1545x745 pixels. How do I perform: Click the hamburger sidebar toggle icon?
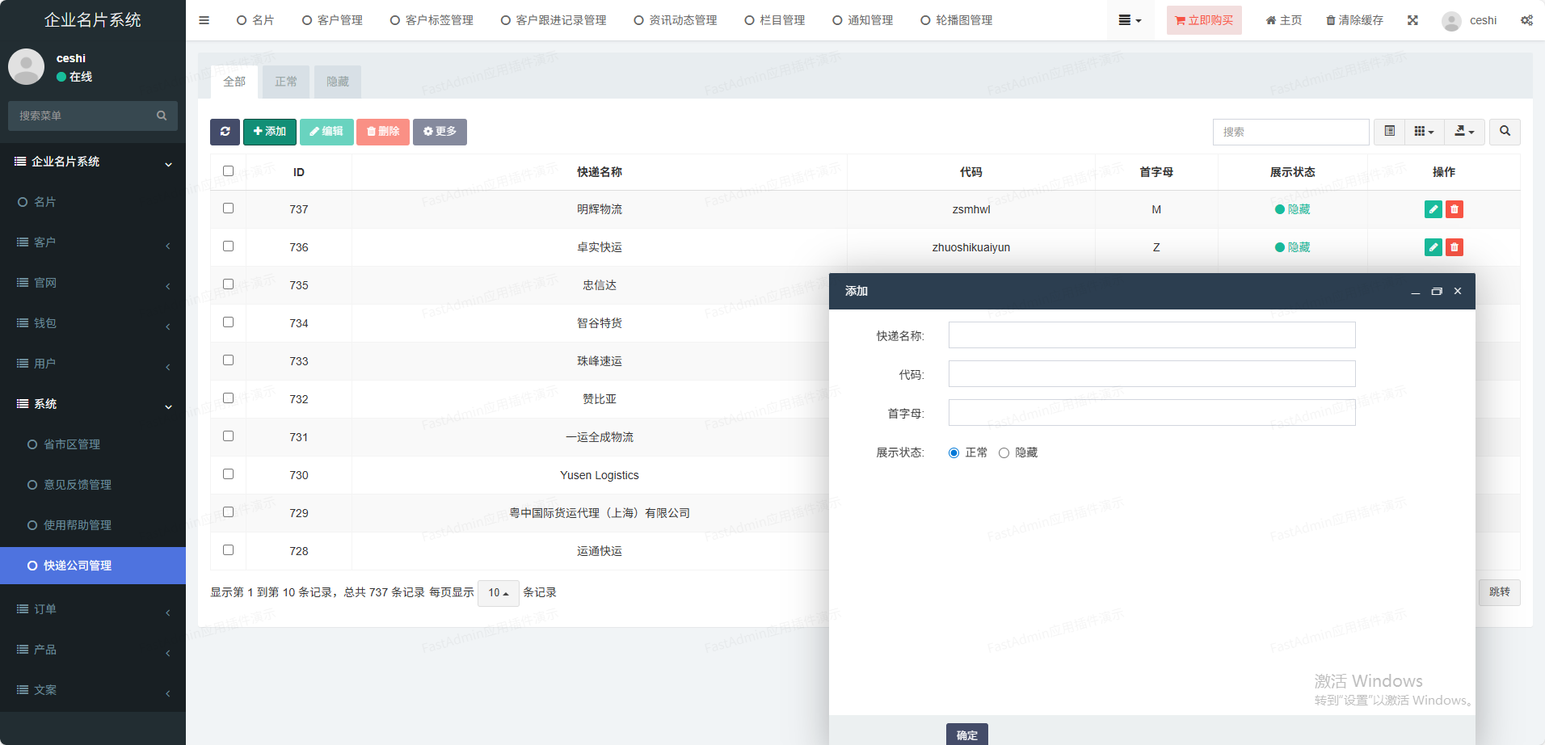click(x=204, y=20)
